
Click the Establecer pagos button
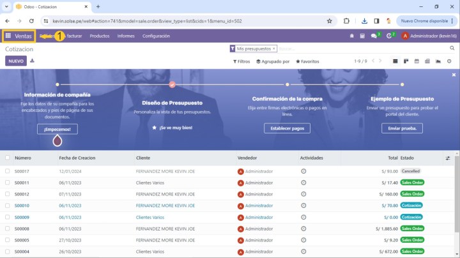click(287, 128)
